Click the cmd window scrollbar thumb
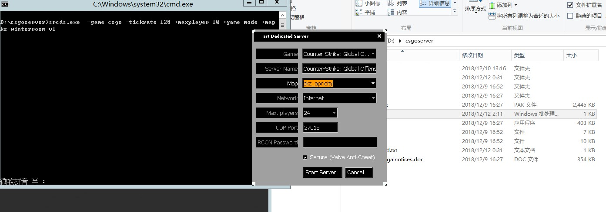606x212 pixels. point(281,25)
